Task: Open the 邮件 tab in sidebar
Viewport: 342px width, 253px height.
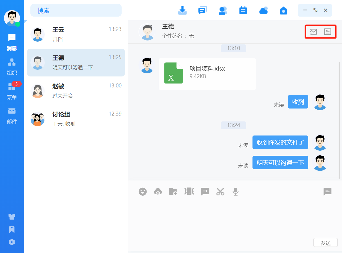Action: pos(12,116)
